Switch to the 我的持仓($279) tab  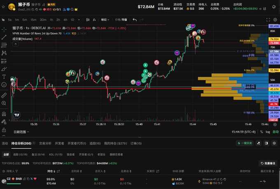coord(116,143)
